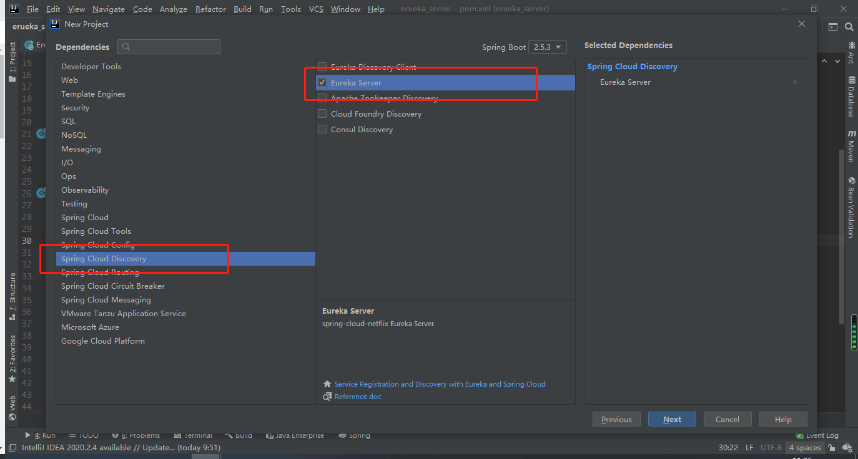Click the Cancel button
The height and width of the screenshot is (459, 858).
(727, 419)
